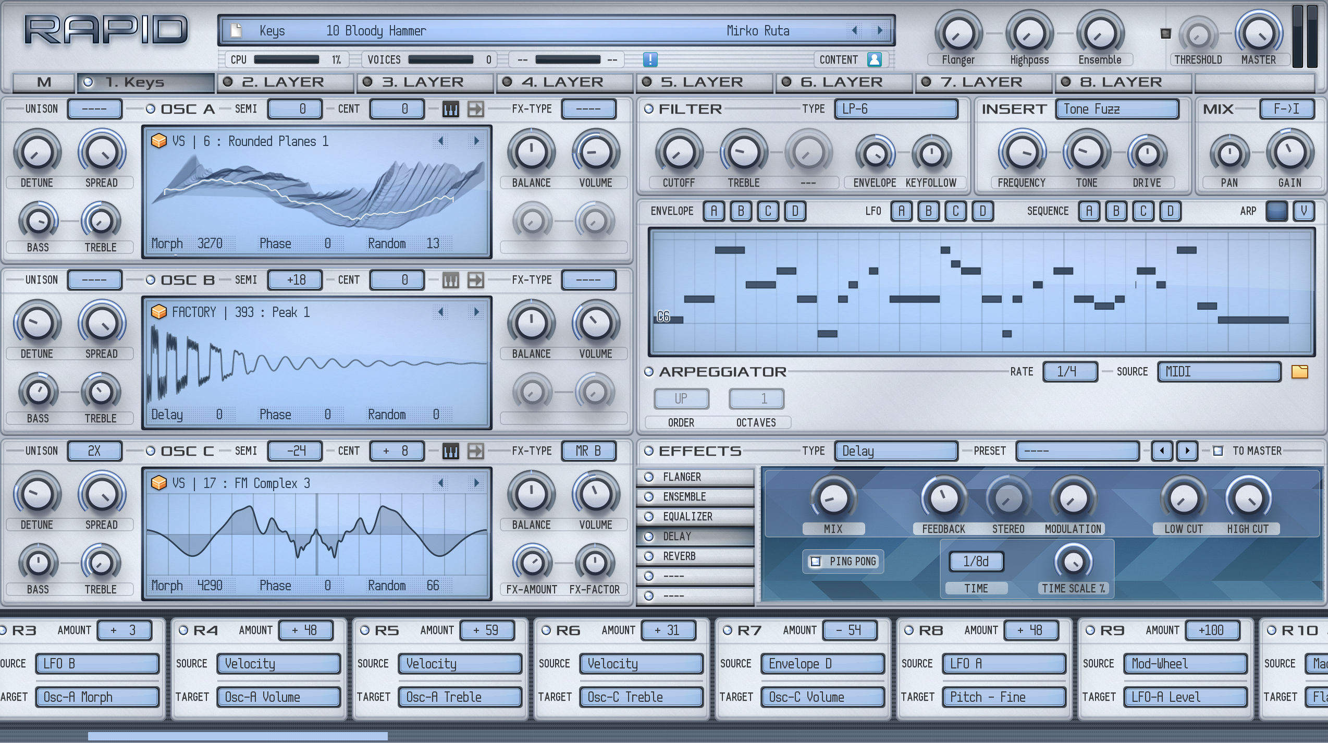1328x743 pixels.
Task: Toggle the FILTER section on/off
Action: pos(649,109)
